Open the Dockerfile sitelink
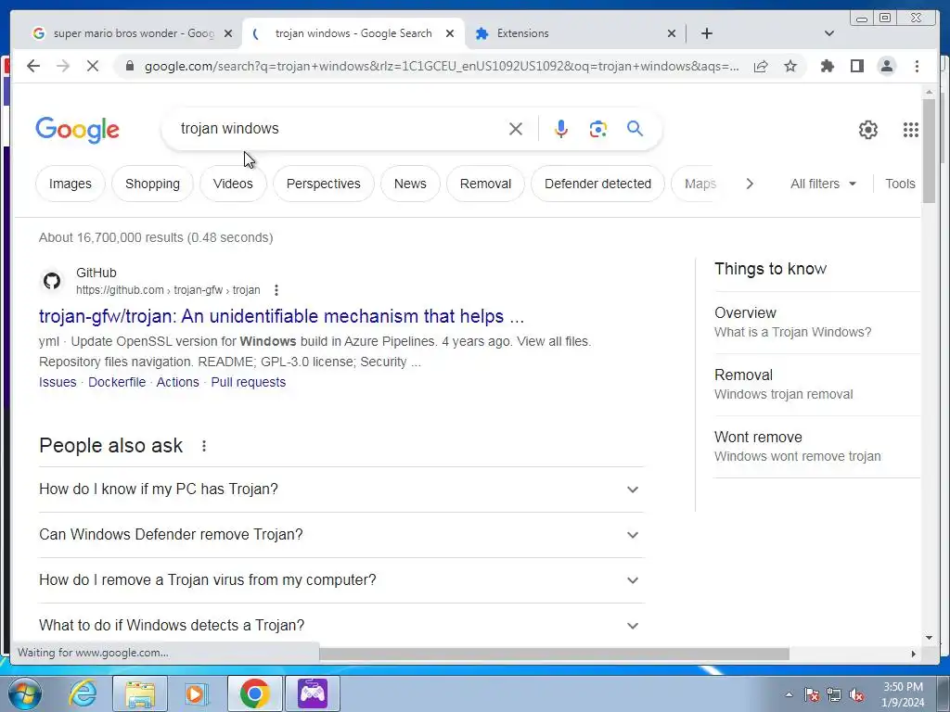Viewport: 950px width, 712px height. tap(117, 382)
